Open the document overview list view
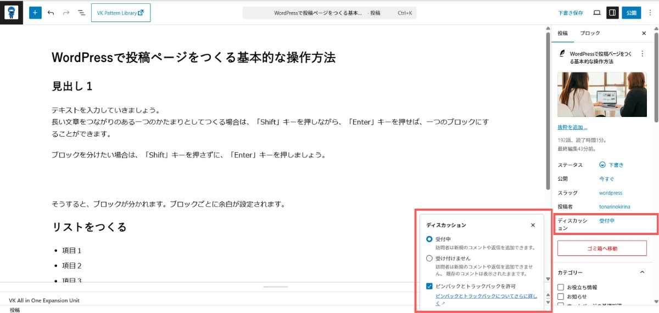The image size is (659, 313). coord(81,13)
